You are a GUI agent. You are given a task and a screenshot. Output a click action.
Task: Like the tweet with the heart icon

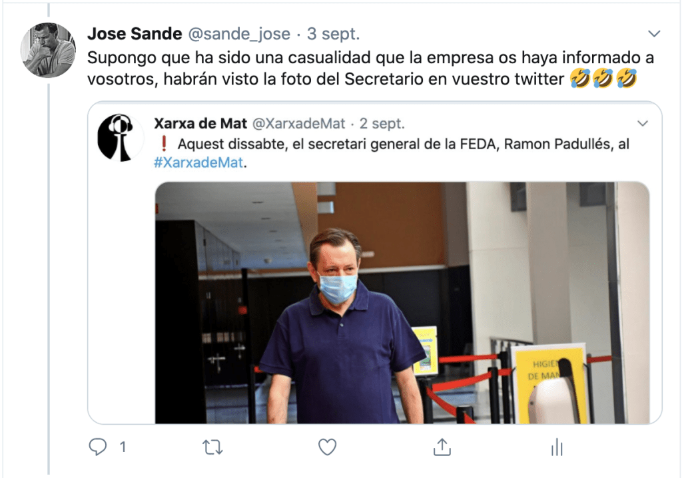pyautogui.click(x=327, y=447)
